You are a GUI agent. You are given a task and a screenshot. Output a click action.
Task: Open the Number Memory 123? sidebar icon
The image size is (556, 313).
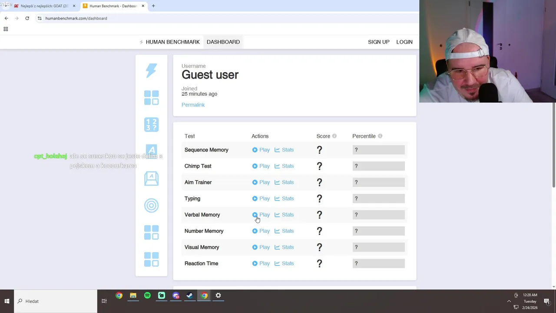coord(151,125)
